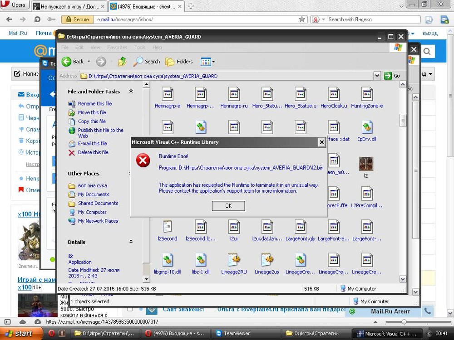Collapse the File and Folder Tasks section
This screenshot has width=454, height=340.
point(131,91)
